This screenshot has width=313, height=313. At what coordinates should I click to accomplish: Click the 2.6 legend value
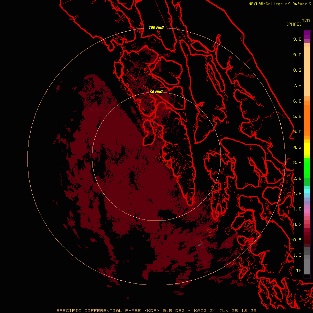[x=297, y=178]
